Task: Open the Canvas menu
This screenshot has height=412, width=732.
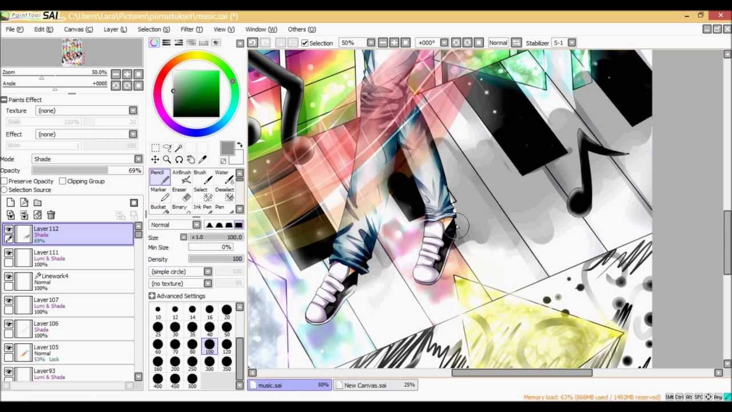Action: (x=78, y=29)
